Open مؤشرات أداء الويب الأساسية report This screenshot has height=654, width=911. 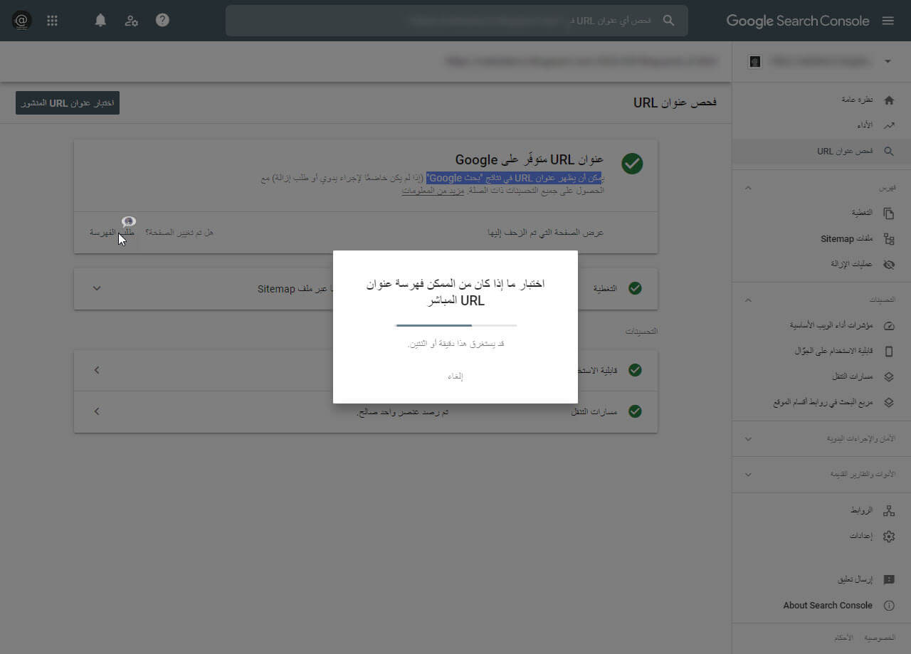click(831, 325)
